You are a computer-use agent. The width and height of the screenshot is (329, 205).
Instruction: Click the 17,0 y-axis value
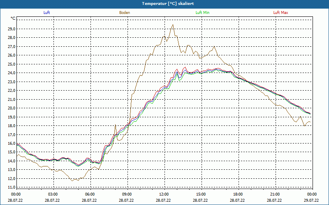(12, 134)
